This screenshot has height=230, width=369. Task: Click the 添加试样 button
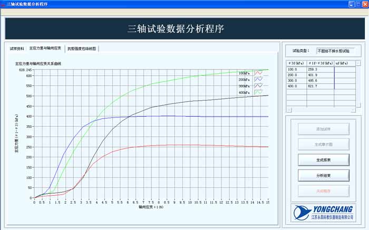[324, 128]
